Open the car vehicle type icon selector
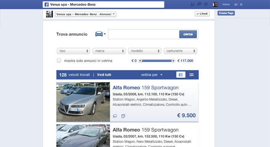The image size is (270, 147). [100, 34]
